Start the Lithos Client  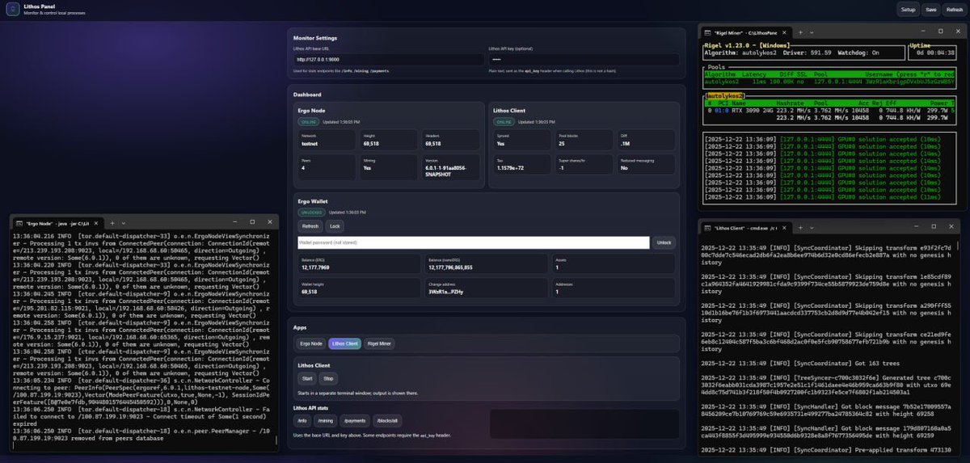click(307, 378)
